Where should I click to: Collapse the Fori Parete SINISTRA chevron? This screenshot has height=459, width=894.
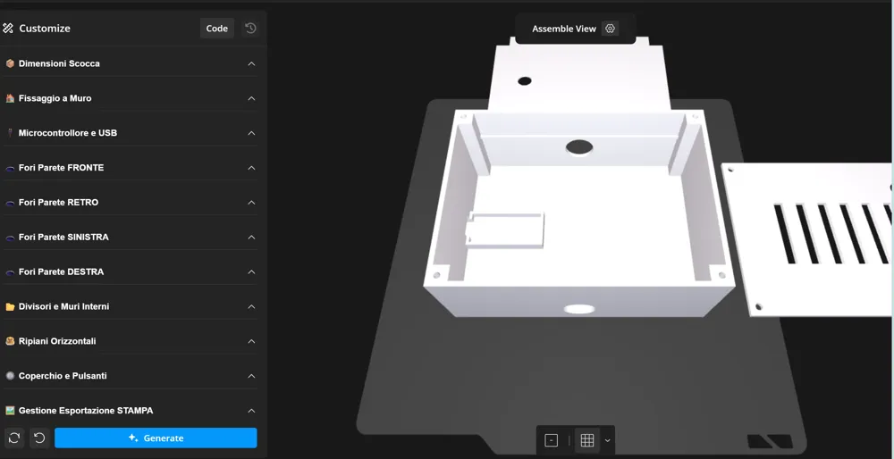[x=251, y=238]
